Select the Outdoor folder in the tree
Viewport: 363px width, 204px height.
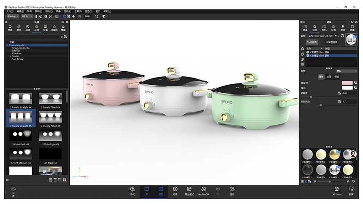17,54
